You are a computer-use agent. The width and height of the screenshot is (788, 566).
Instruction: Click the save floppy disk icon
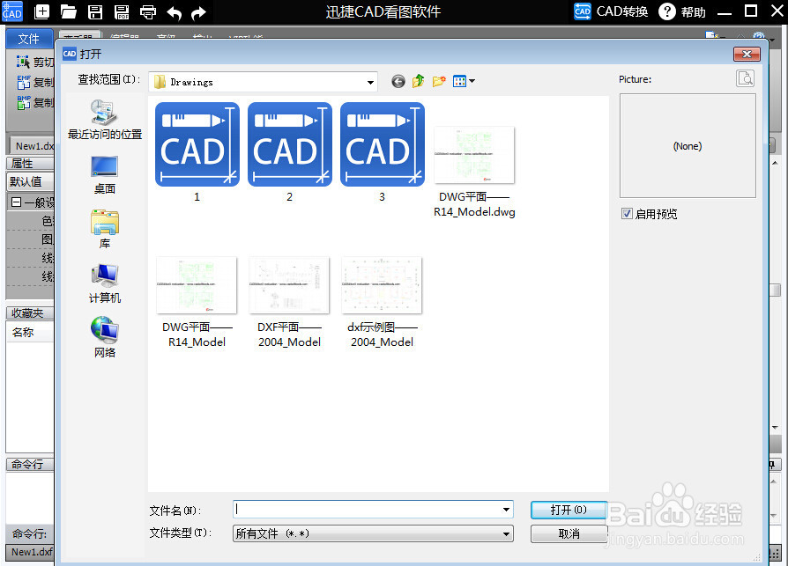[x=95, y=12]
